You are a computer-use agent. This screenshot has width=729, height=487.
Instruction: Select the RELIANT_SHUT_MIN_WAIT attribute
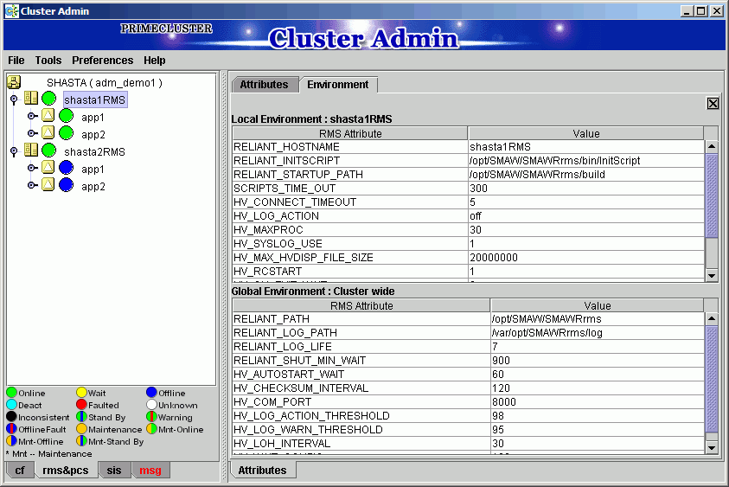pyautogui.click(x=361, y=361)
